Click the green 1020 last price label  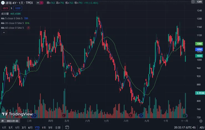tap(199, 56)
